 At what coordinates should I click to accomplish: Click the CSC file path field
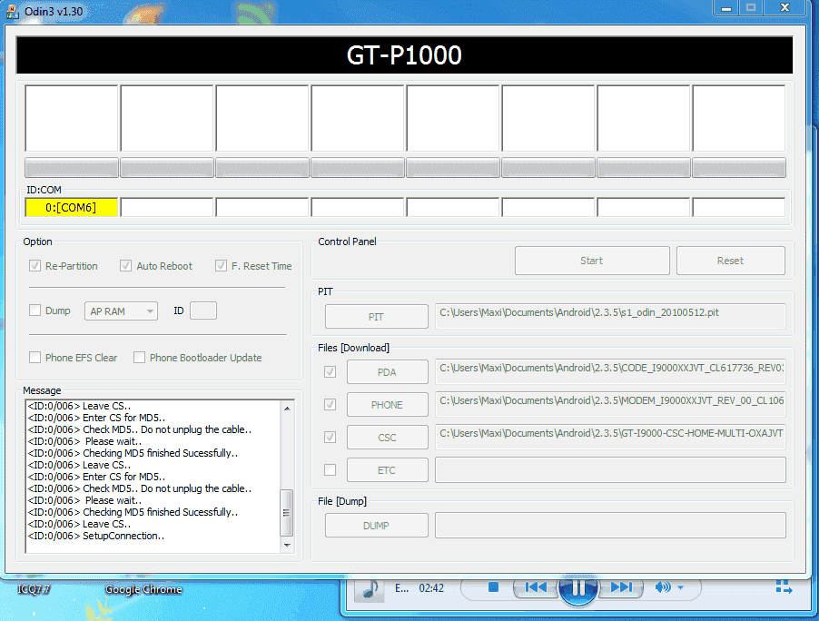[610, 438]
